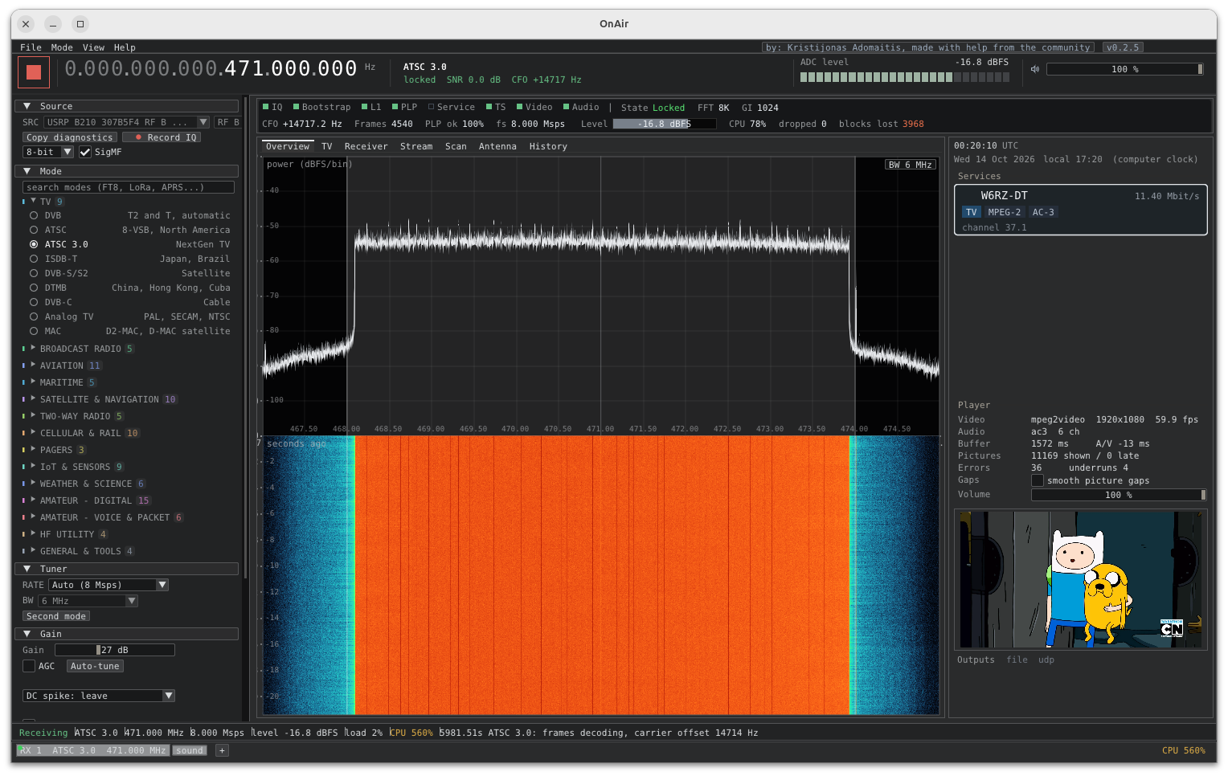Switch to the Antenna tab
Screen dimensions: 1228x776
click(497, 146)
